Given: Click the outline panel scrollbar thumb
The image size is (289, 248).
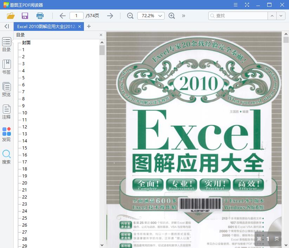Looking at the screenshot, I should (102, 50).
